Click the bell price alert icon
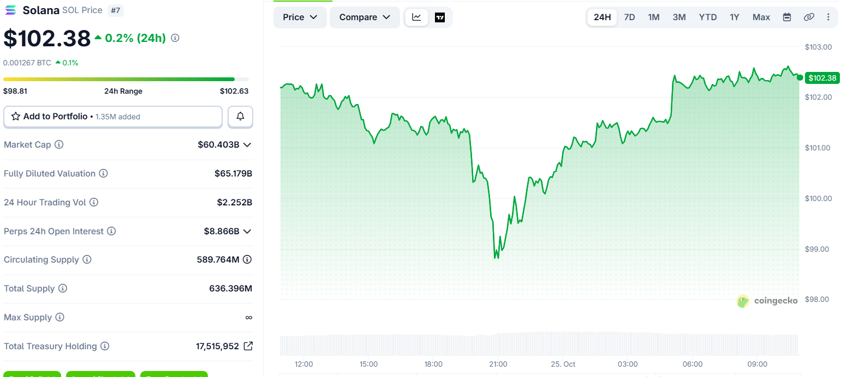 pos(240,117)
